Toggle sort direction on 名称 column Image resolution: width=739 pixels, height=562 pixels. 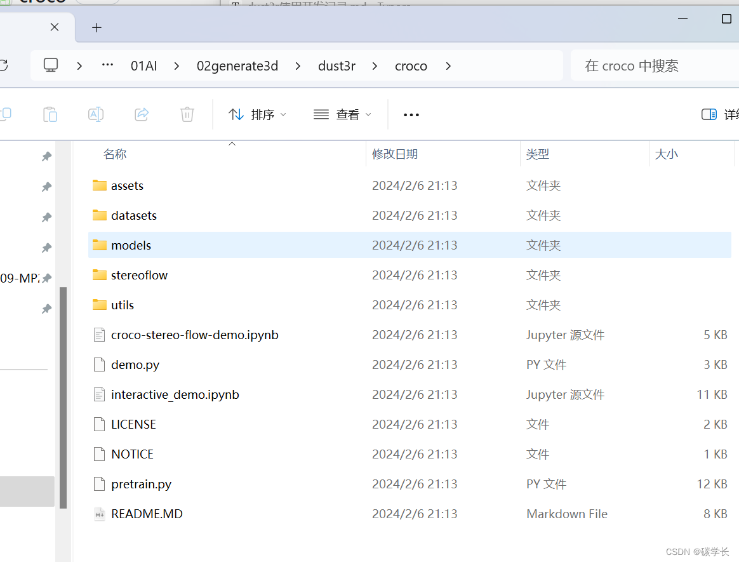coord(232,145)
